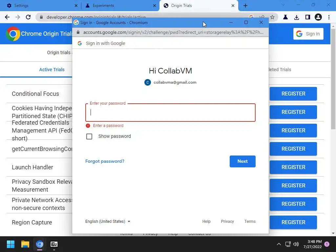Image resolution: width=336 pixels, height=252 pixels.
Task: Register for the Conditional Focus trial
Action: tap(293, 94)
